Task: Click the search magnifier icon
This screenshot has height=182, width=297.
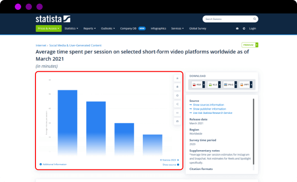Action: coord(255,19)
